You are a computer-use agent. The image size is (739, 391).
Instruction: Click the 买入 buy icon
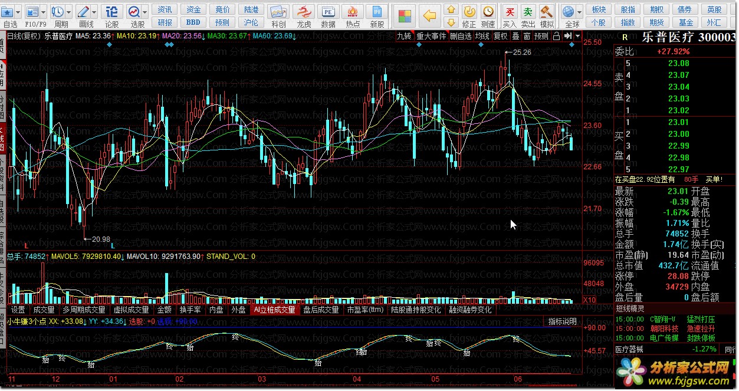point(510,12)
